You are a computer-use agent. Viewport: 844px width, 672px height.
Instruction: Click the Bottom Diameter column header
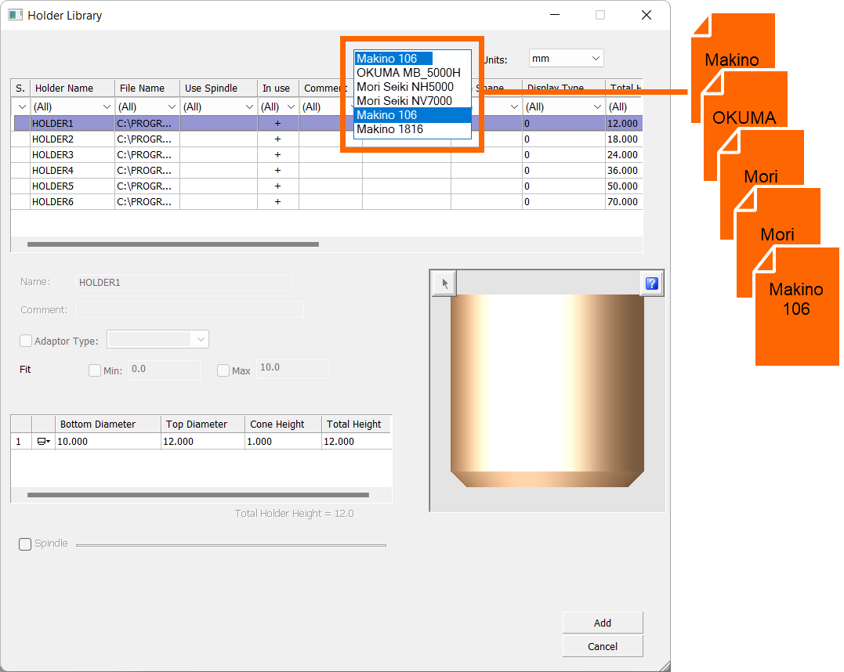point(107,424)
